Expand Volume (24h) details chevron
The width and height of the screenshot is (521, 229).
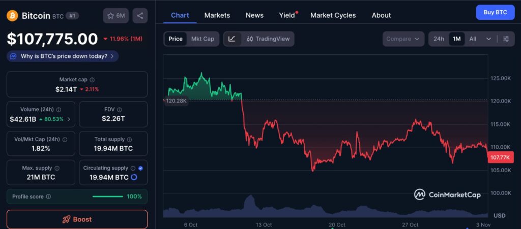[x=69, y=119]
